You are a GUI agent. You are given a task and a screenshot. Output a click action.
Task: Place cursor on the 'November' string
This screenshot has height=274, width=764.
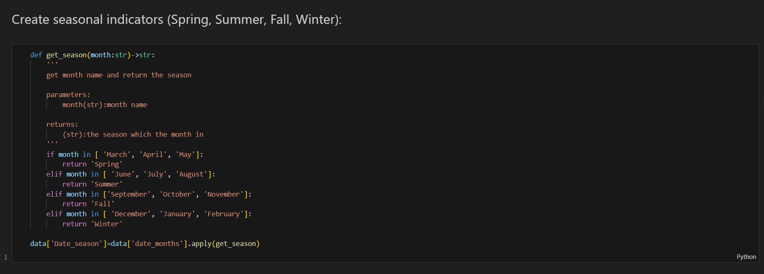point(224,195)
